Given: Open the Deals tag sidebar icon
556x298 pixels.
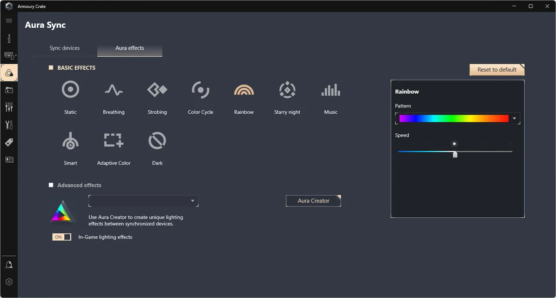Looking at the screenshot, I should tap(9, 142).
